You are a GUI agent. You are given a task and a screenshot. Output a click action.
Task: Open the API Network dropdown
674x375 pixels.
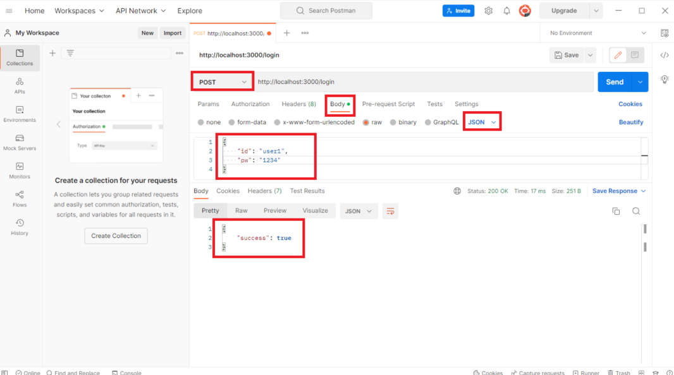click(140, 11)
